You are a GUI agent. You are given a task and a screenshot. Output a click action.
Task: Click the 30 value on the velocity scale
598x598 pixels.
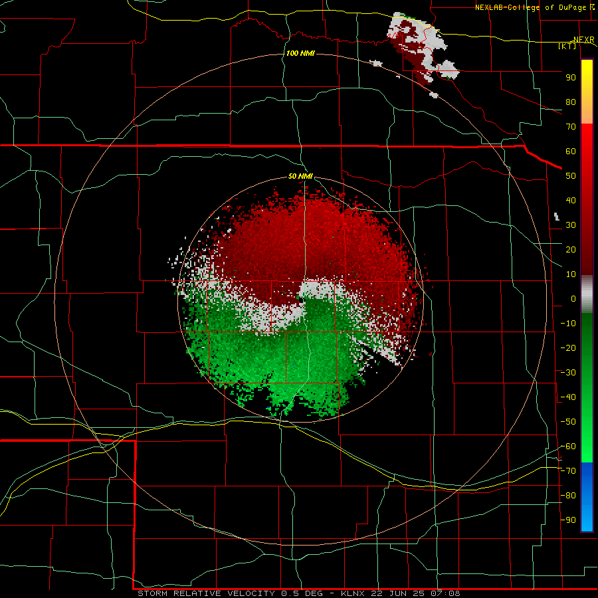coord(571,225)
